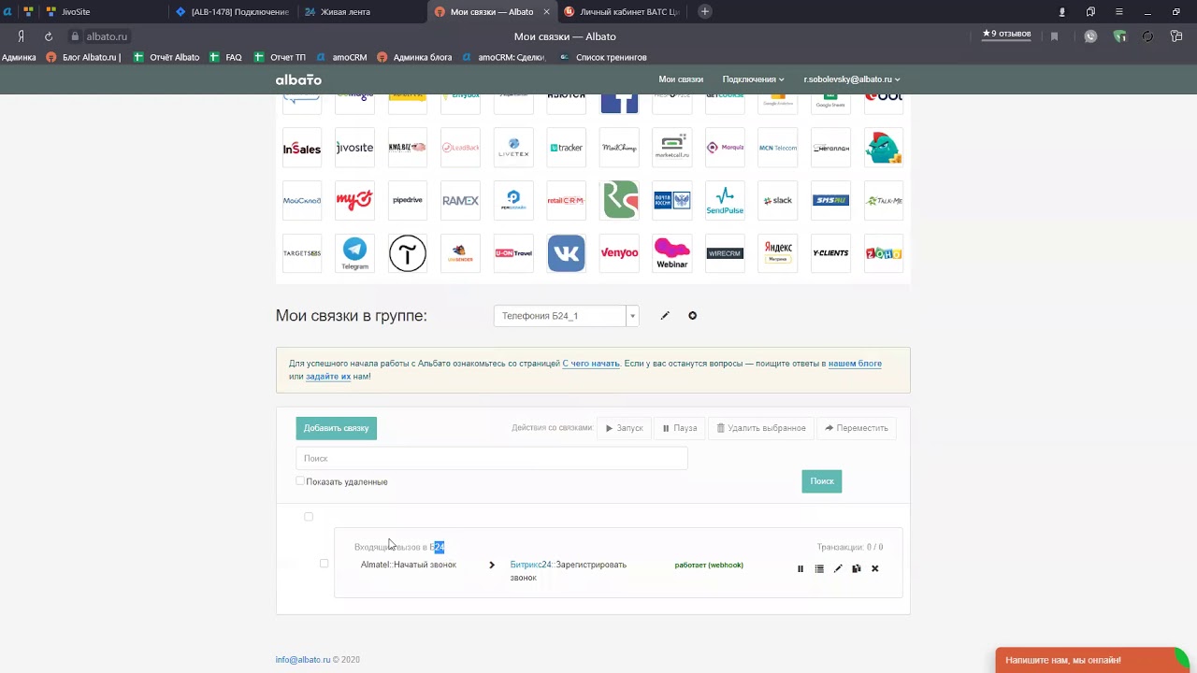Delete the connection with X icon
The width and height of the screenshot is (1197, 673).
coord(875,568)
